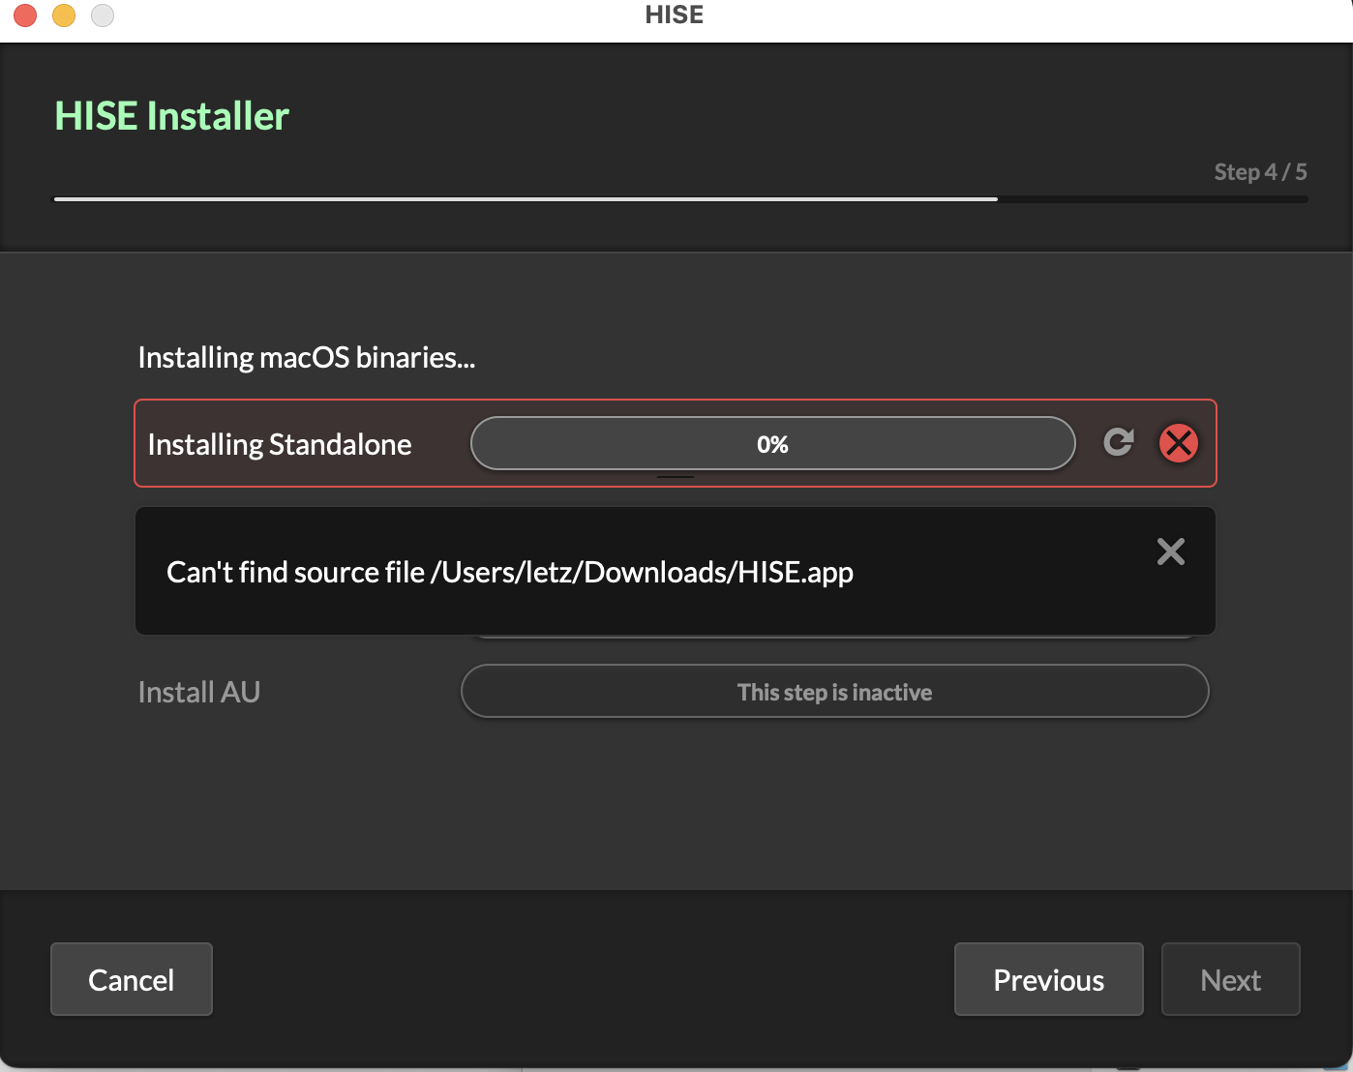Click the retry icon beside Installing Standalone
This screenshot has height=1072, width=1353.
click(1119, 442)
